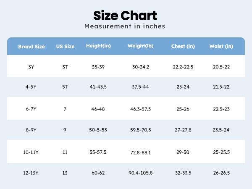This screenshot has width=252, height=189.
Task: Select the 12-13Y brand size cell
Action: [x=31, y=173]
